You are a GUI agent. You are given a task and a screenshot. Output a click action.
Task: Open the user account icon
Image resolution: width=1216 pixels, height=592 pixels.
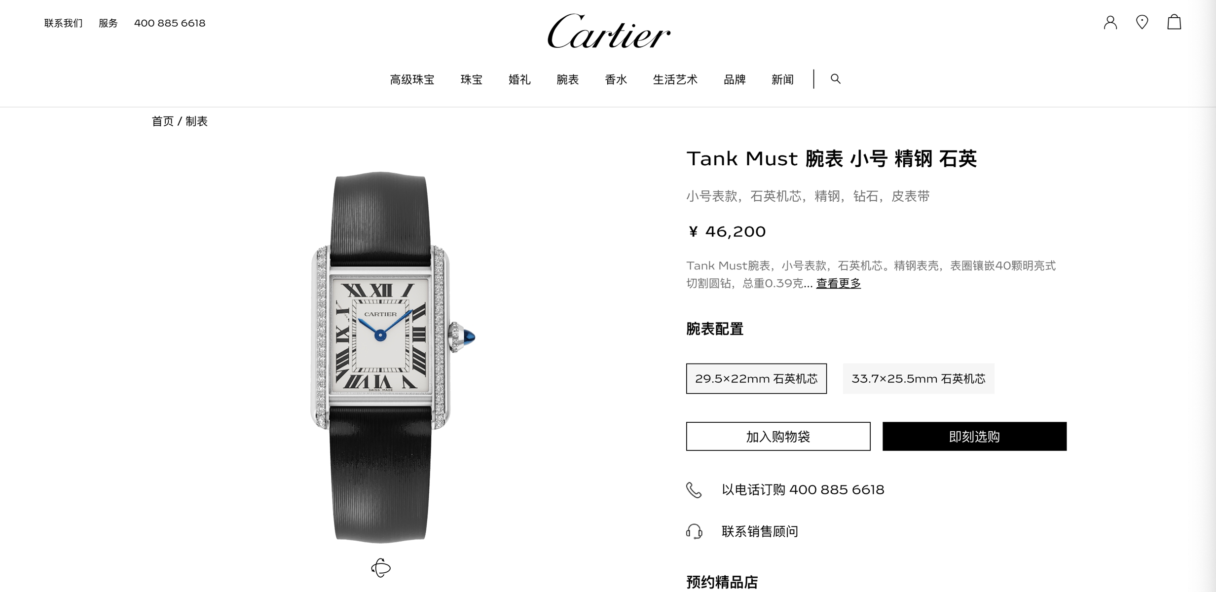[1110, 23]
